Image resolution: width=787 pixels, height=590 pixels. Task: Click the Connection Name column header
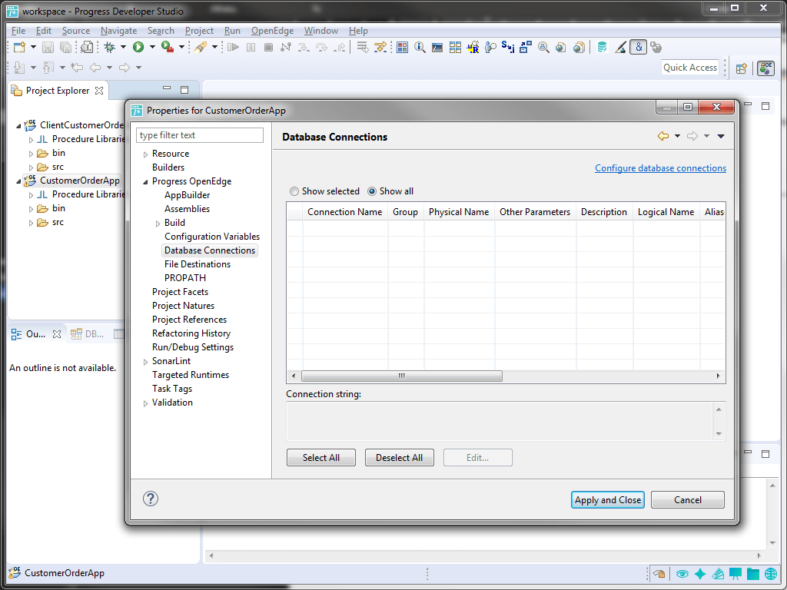(x=345, y=212)
